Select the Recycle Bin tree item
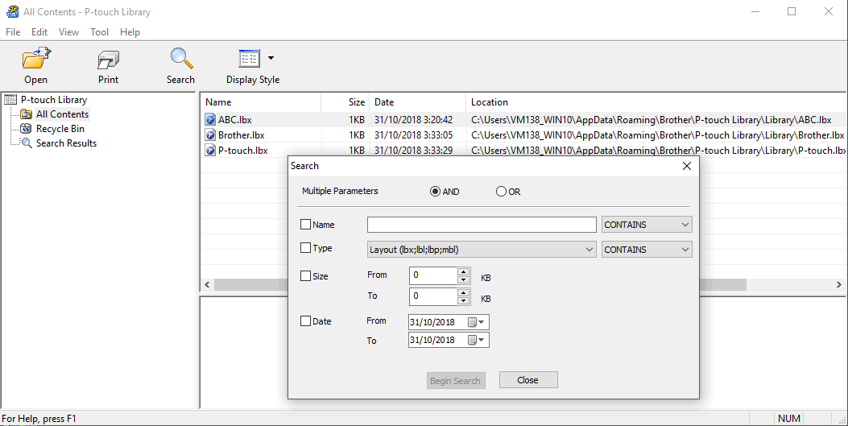Viewport: 848px width, 426px height. [60, 129]
